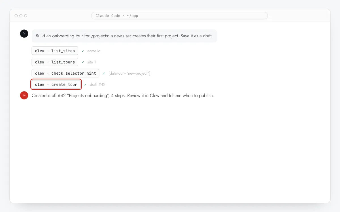Click the reply 'Created draft #42 "Projects onboarding"'

point(123,96)
